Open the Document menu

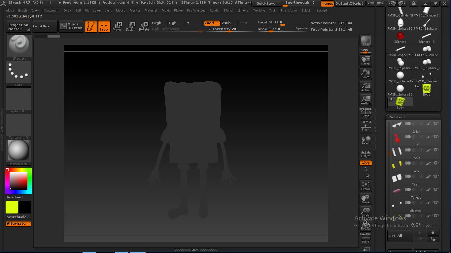coord(51,10)
